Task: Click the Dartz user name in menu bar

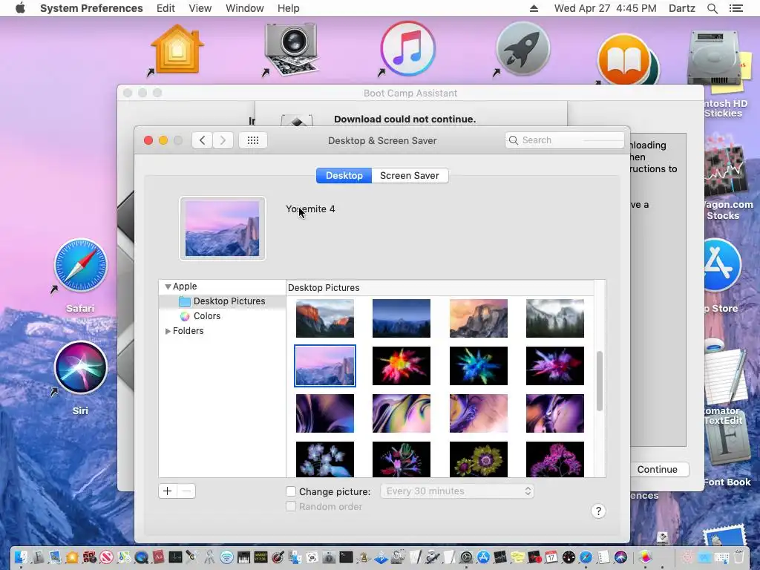Action: (682, 8)
